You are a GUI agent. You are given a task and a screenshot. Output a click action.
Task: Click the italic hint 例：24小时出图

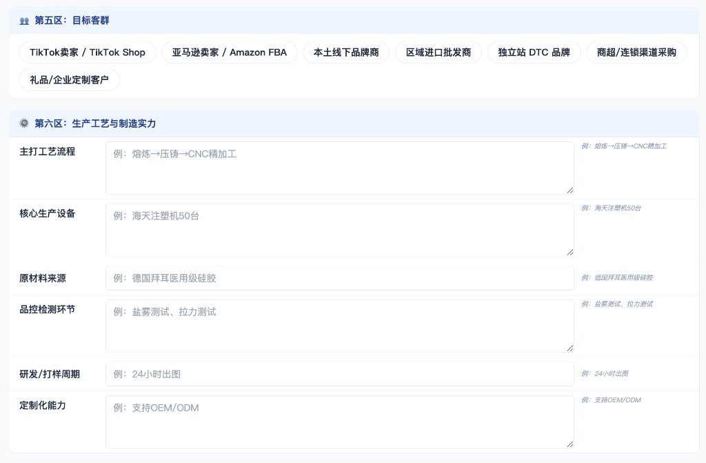click(x=605, y=373)
